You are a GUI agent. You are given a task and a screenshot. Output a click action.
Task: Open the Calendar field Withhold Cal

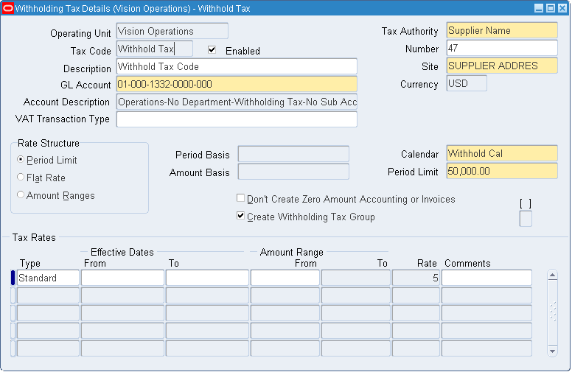[x=501, y=154]
